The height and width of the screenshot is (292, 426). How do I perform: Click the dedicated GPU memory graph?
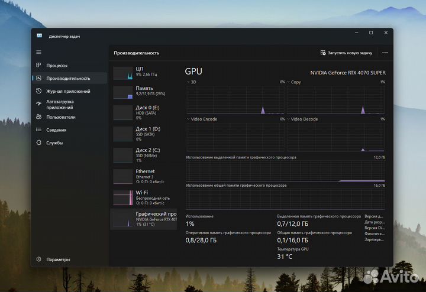click(x=286, y=171)
